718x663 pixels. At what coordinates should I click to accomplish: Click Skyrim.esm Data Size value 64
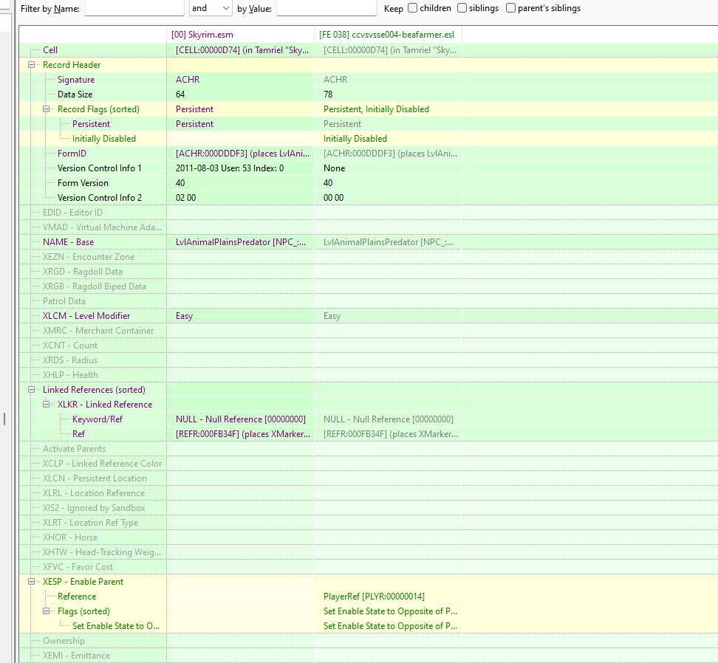(180, 95)
